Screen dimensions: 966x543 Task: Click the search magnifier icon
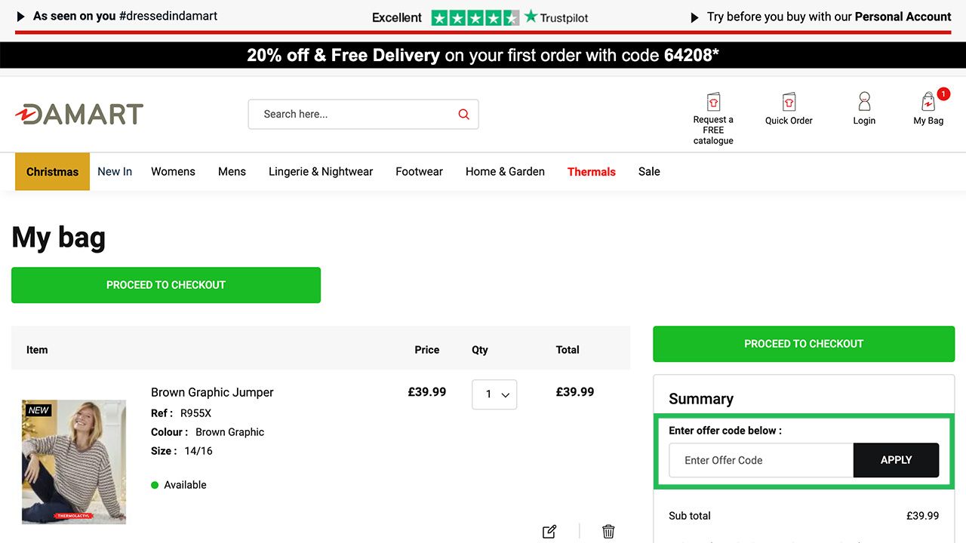coord(463,115)
